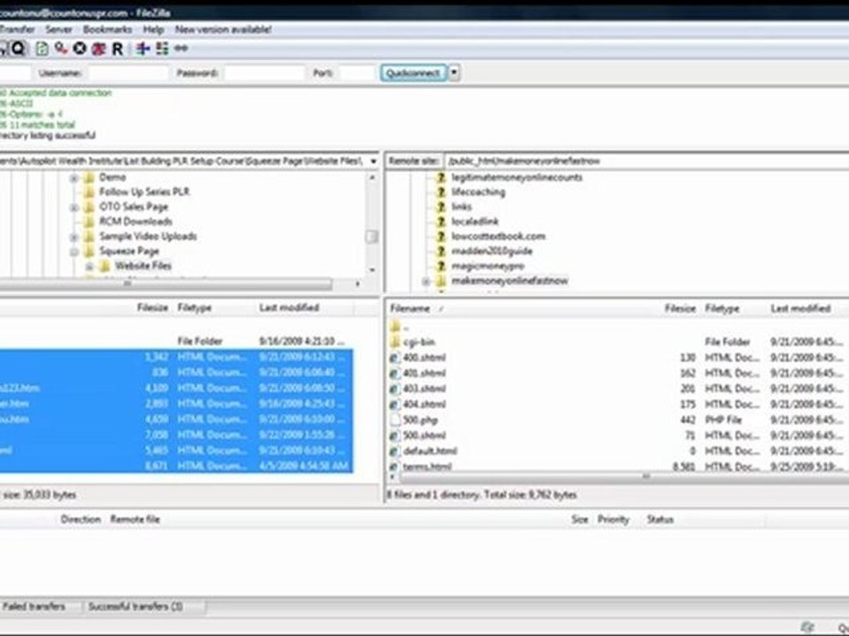Click local tree horizontal scrollbar
The width and height of the screenshot is (849, 636).
click(x=165, y=284)
